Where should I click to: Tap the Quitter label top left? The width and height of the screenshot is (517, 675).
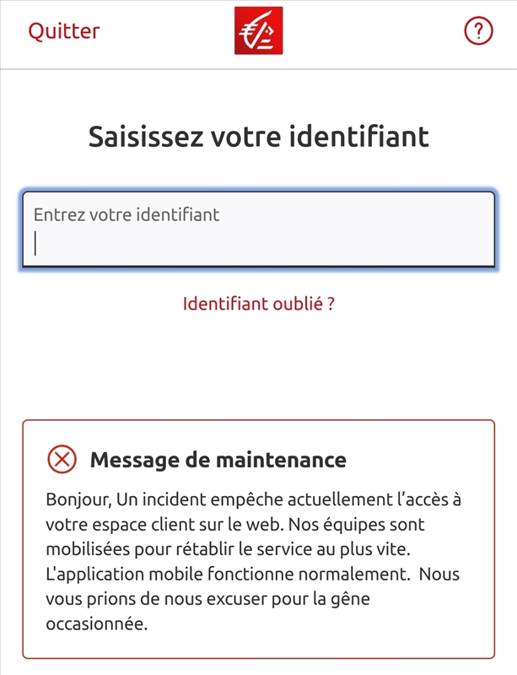pos(62,31)
